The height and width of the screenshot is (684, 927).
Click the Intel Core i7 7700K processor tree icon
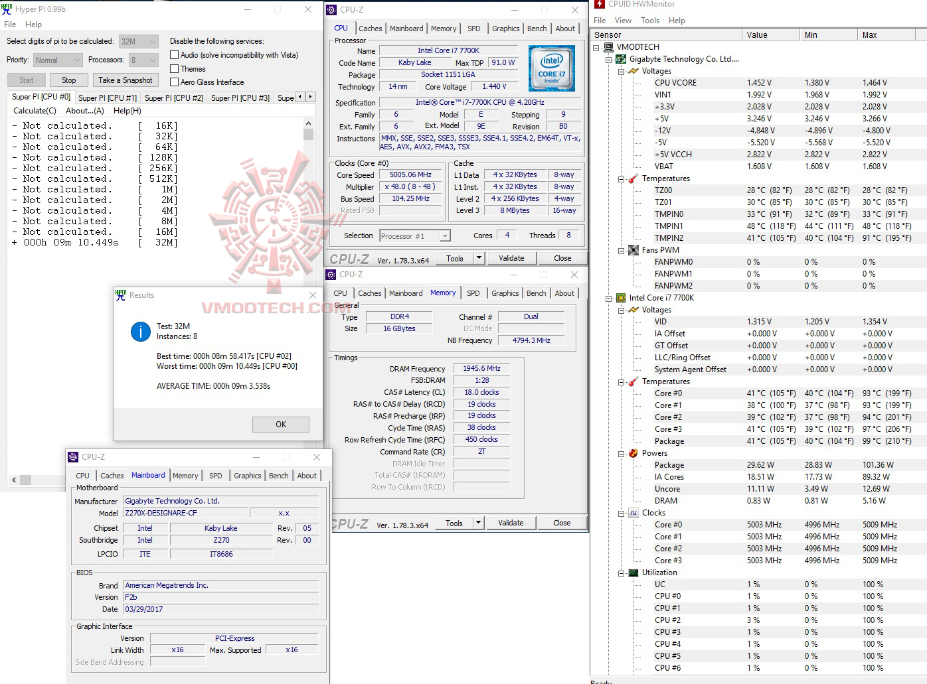(x=621, y=298)
